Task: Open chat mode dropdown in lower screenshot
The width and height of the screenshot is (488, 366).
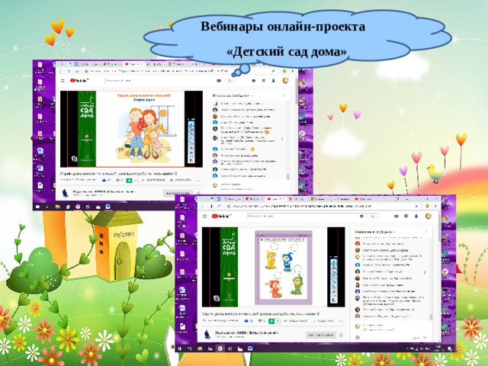Action: point(375,232)
